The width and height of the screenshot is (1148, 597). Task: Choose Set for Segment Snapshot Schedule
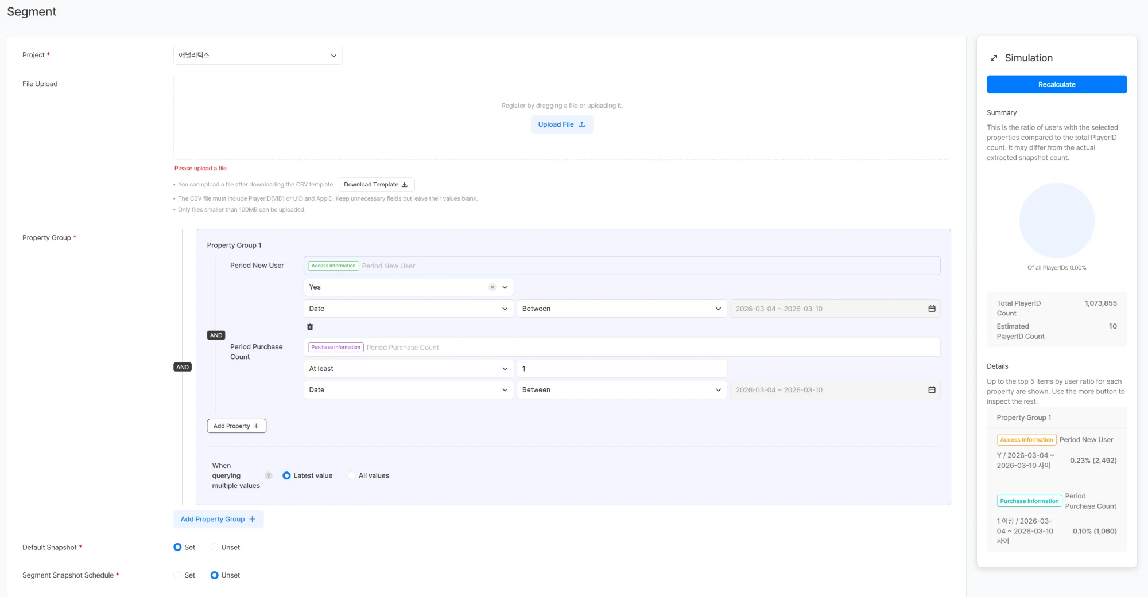click(177, 575)
